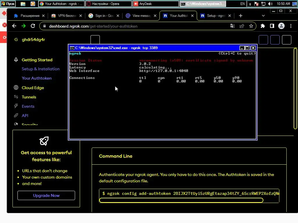Open the browser extensions puzzle icon
This screenshot has height=223, width=298.
coord(263,26)
